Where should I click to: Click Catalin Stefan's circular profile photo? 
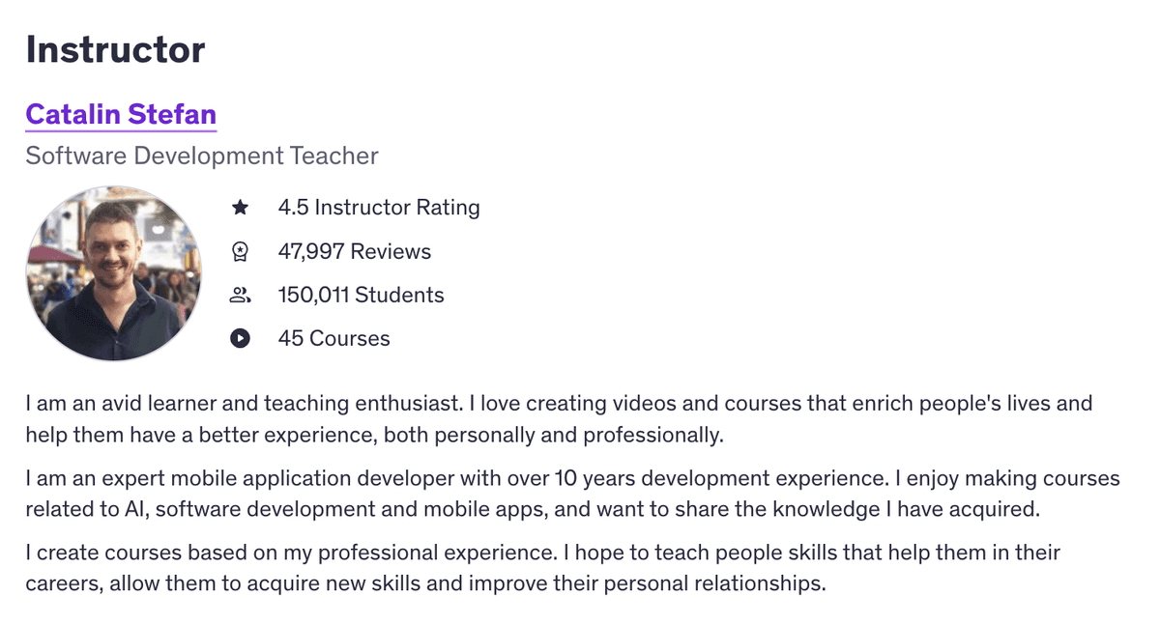pos(113,273)
